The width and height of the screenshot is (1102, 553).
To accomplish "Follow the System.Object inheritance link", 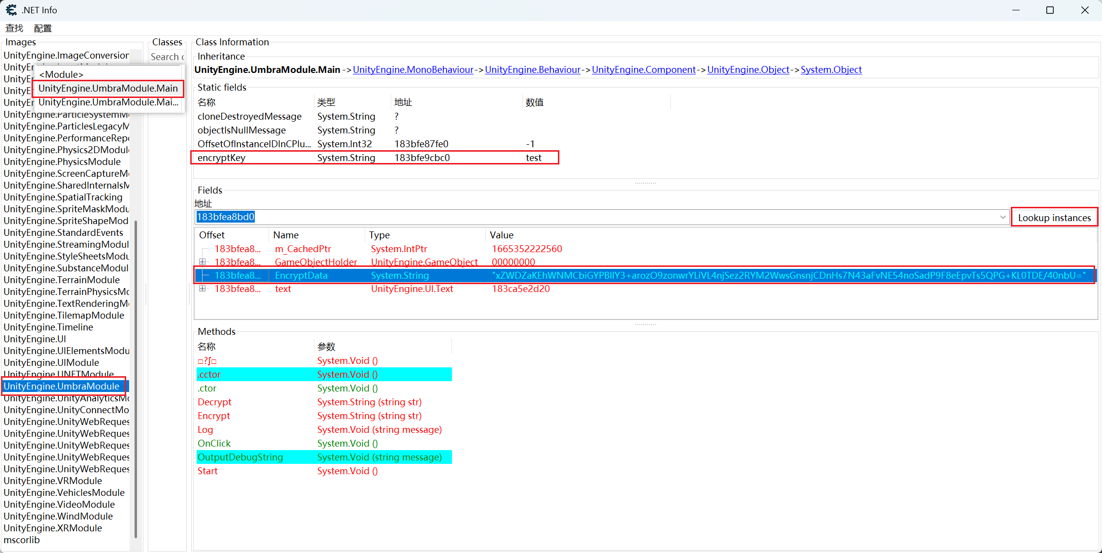I will click(x=831, y=69).
